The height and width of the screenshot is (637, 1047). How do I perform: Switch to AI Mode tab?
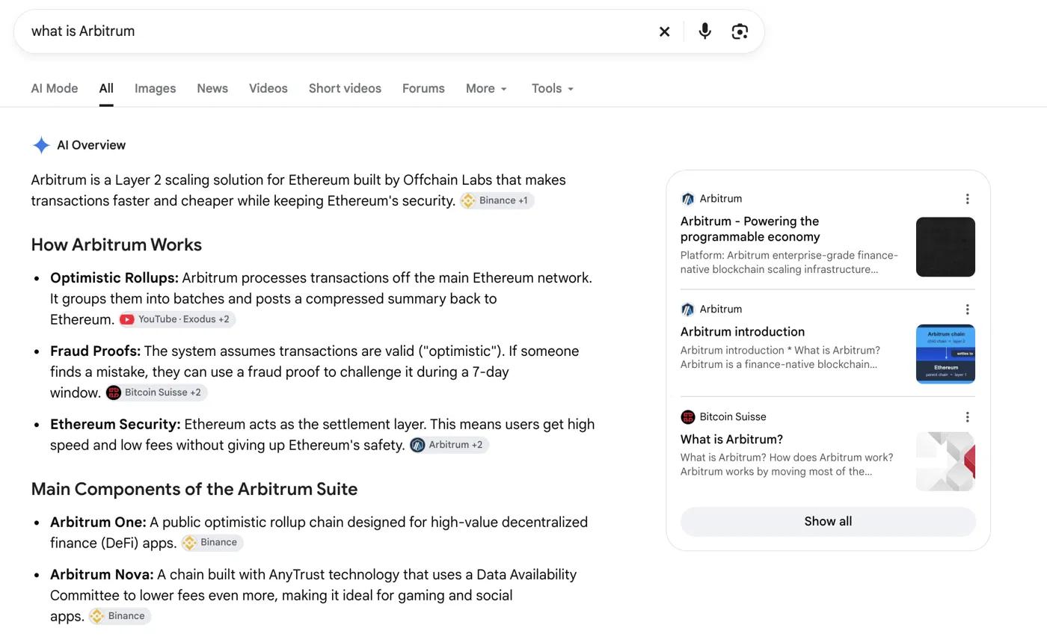click(x=55, y=88)
